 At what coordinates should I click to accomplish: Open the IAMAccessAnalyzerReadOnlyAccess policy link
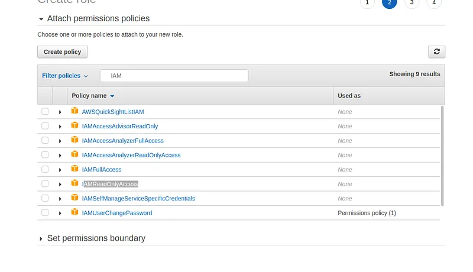pyautogui.click(x=131, y=156)
